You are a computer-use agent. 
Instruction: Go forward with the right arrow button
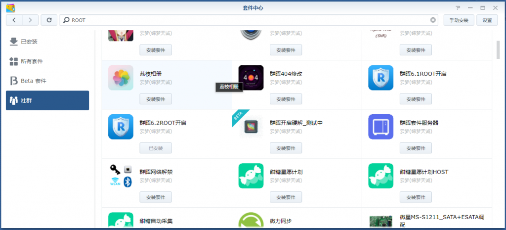(x=30, y=20)
